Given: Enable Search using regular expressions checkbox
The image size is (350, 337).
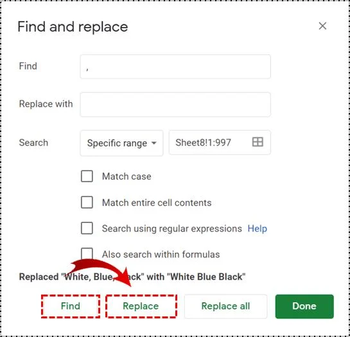Looking at the screenshot, I should pyautogui.click(x=87, y=228).
